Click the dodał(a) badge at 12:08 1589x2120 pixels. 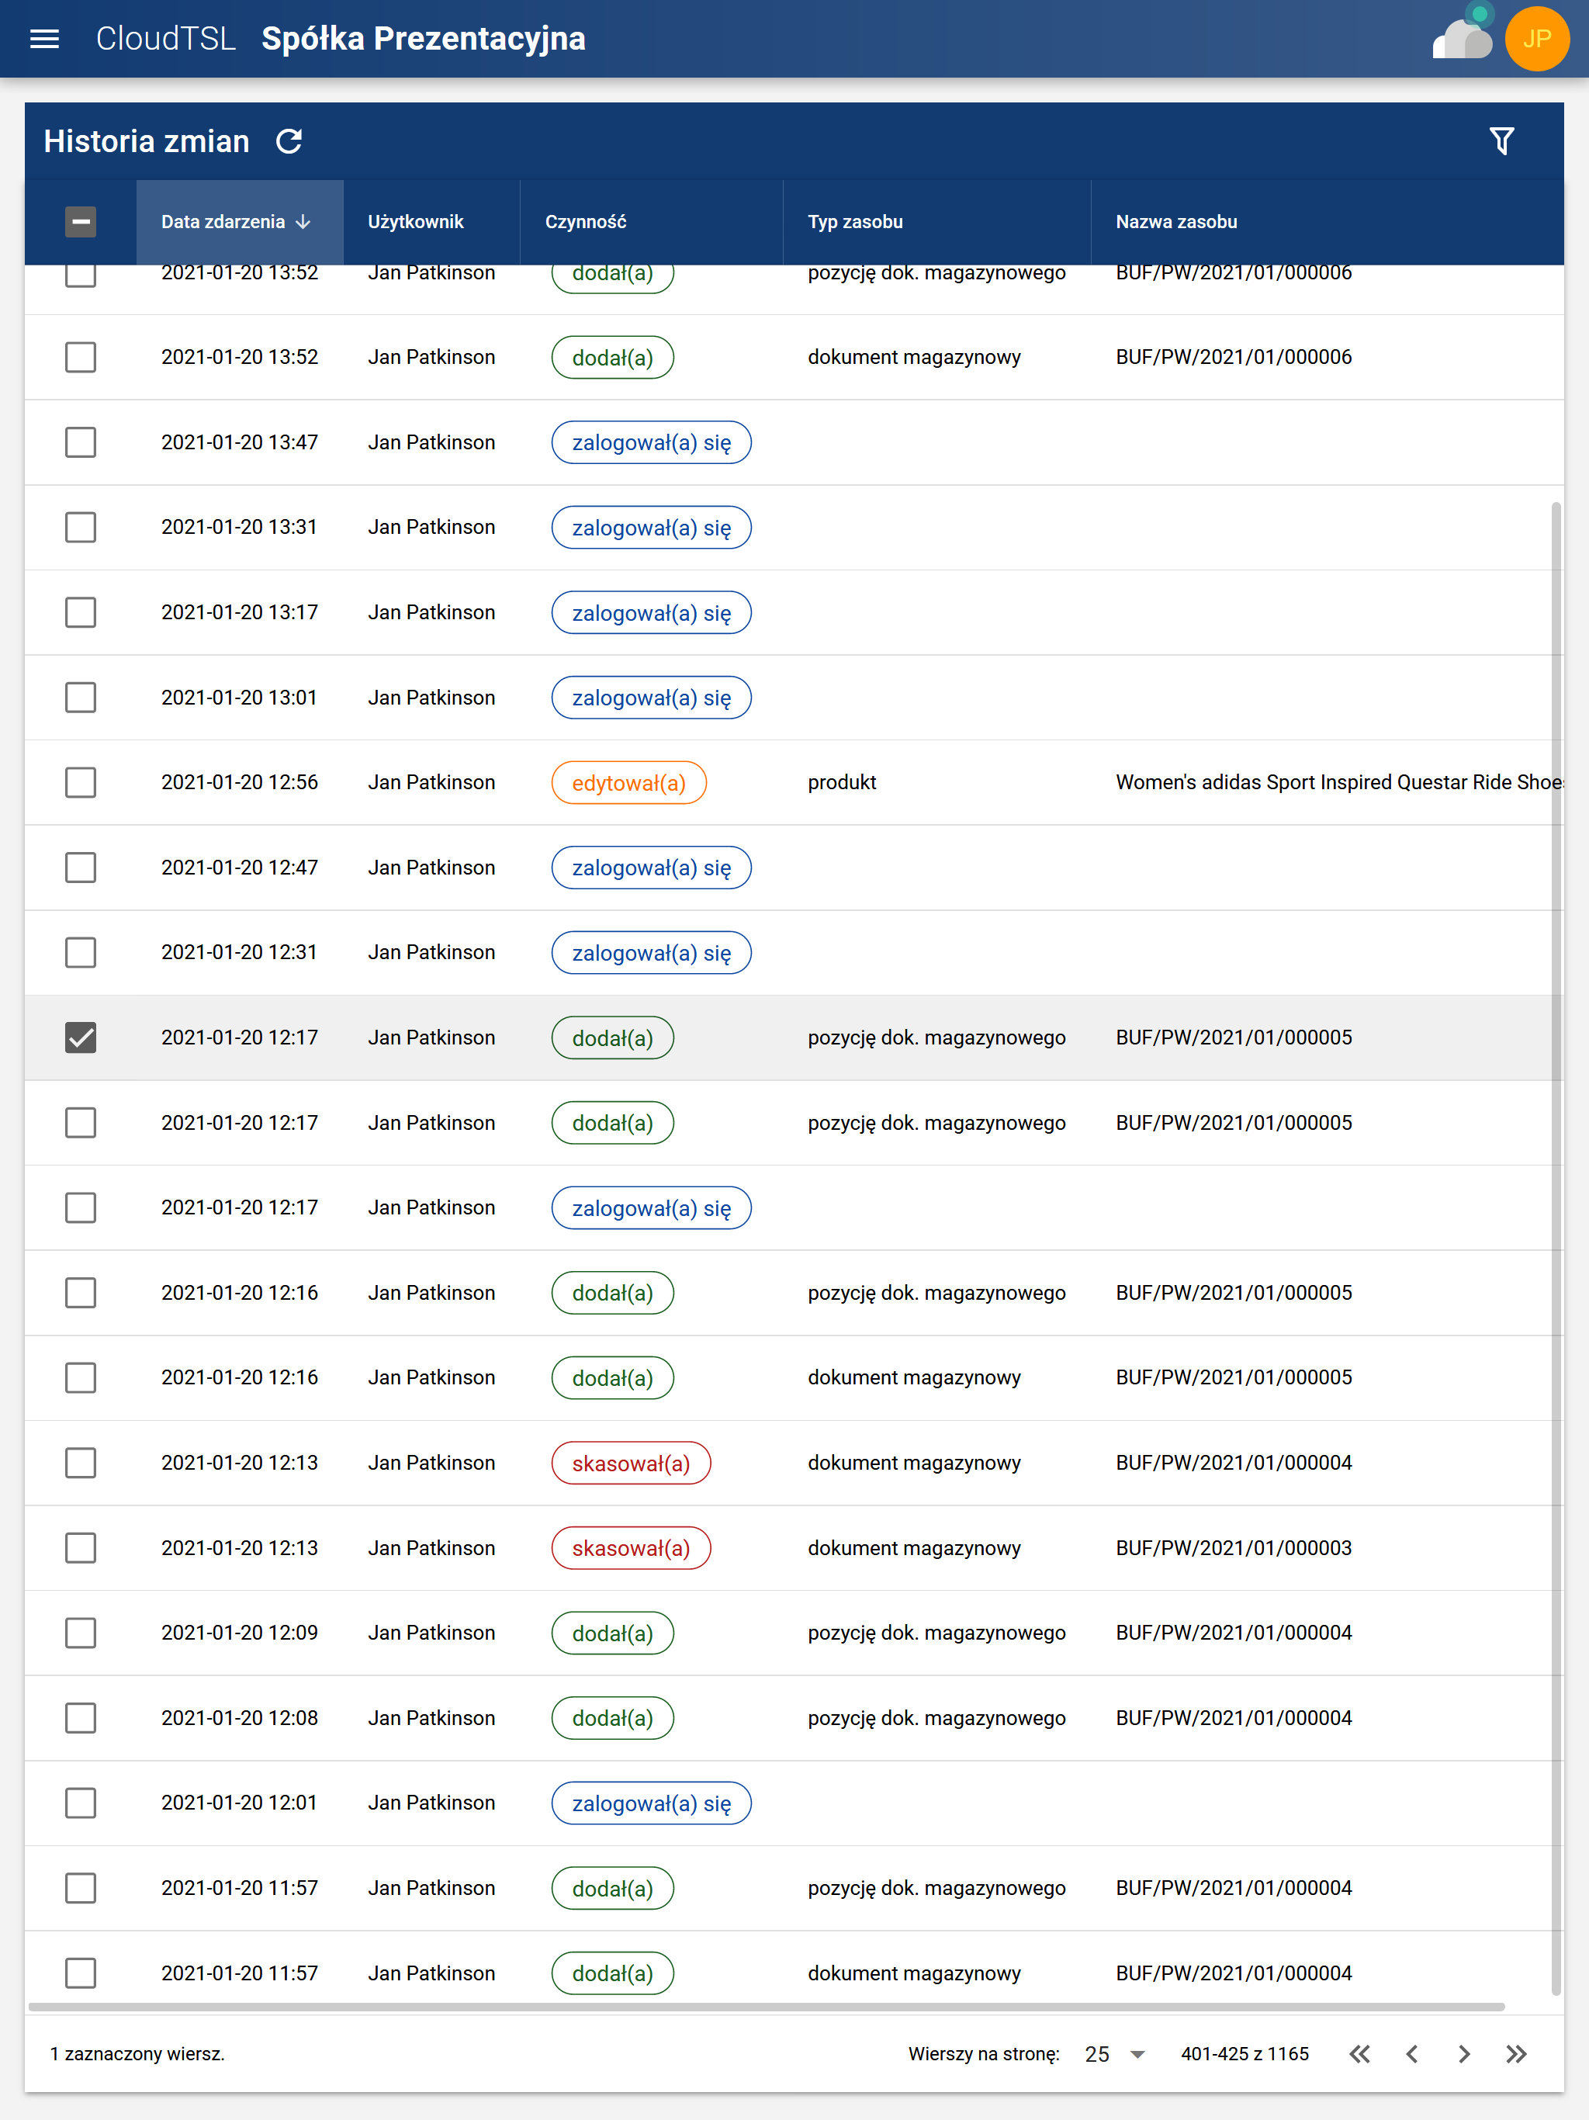tap(612, 1719)
